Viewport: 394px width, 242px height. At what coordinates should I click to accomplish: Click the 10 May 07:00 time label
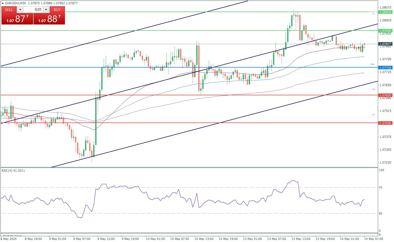coord(180,239)
